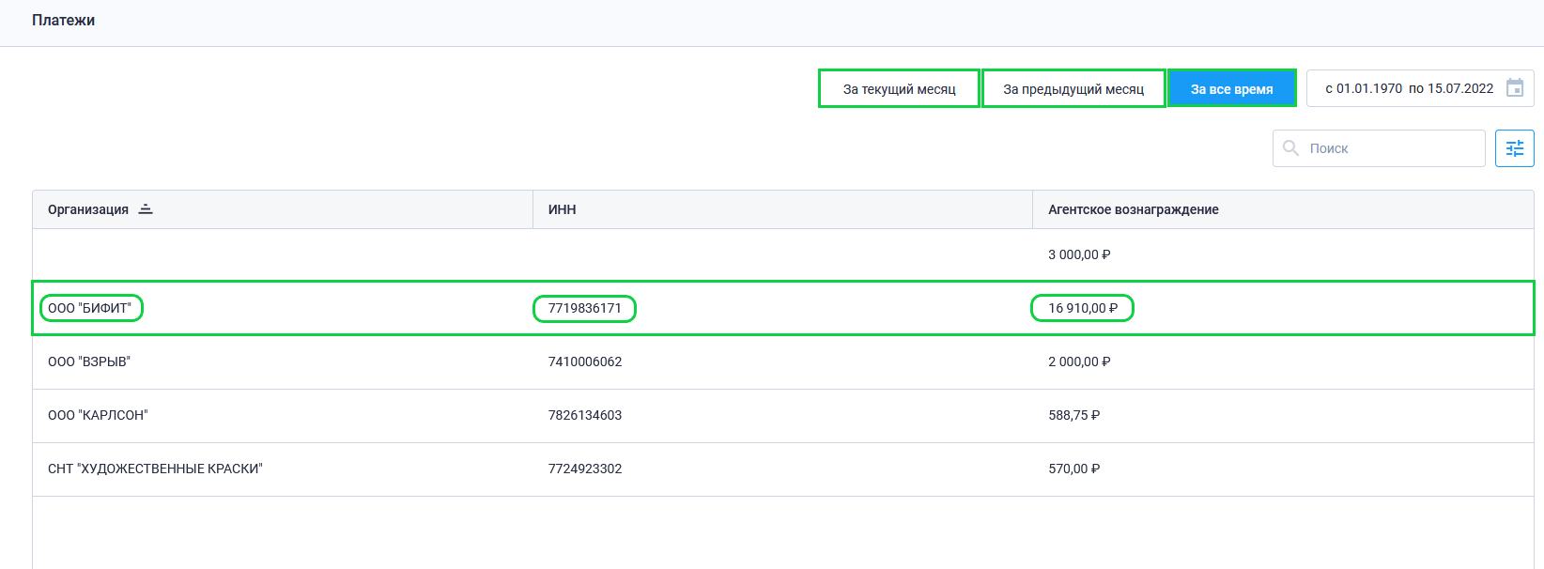Viewport: 1544px width, 569px height.
Task: Click the 3 000,00 ₽ reward amount
Action: point(1079,254)
